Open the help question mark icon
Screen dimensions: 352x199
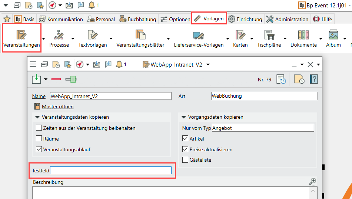point(313,79)
